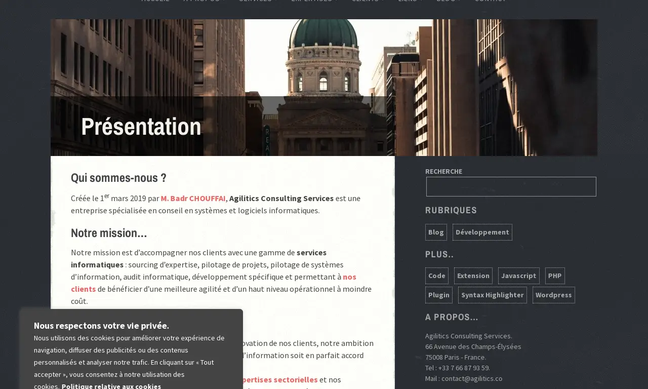Select the Développement rubrique tag

tap(482, 232)
